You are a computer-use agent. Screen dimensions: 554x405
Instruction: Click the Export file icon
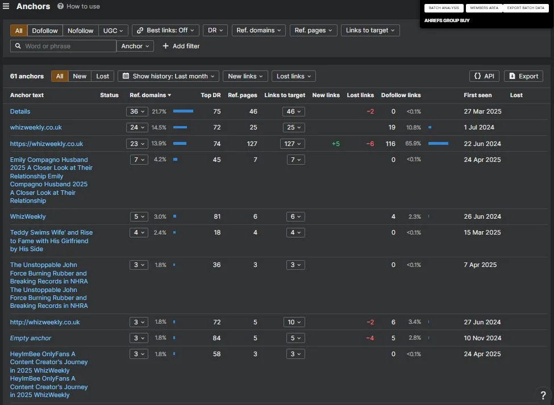(512, 76)
